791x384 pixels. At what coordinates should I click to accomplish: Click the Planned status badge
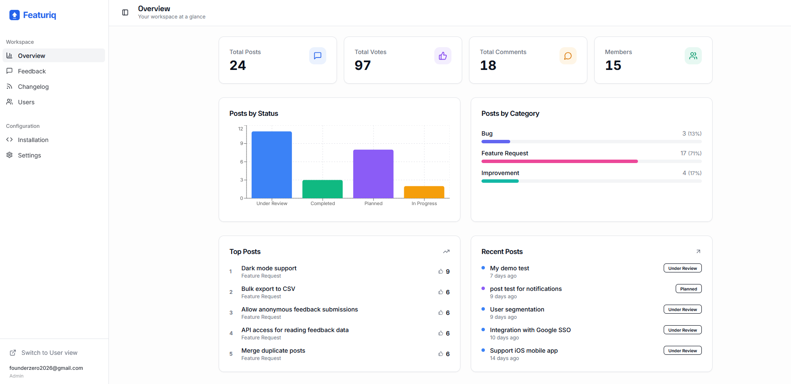pyautogui.click(x=688, y=289)
